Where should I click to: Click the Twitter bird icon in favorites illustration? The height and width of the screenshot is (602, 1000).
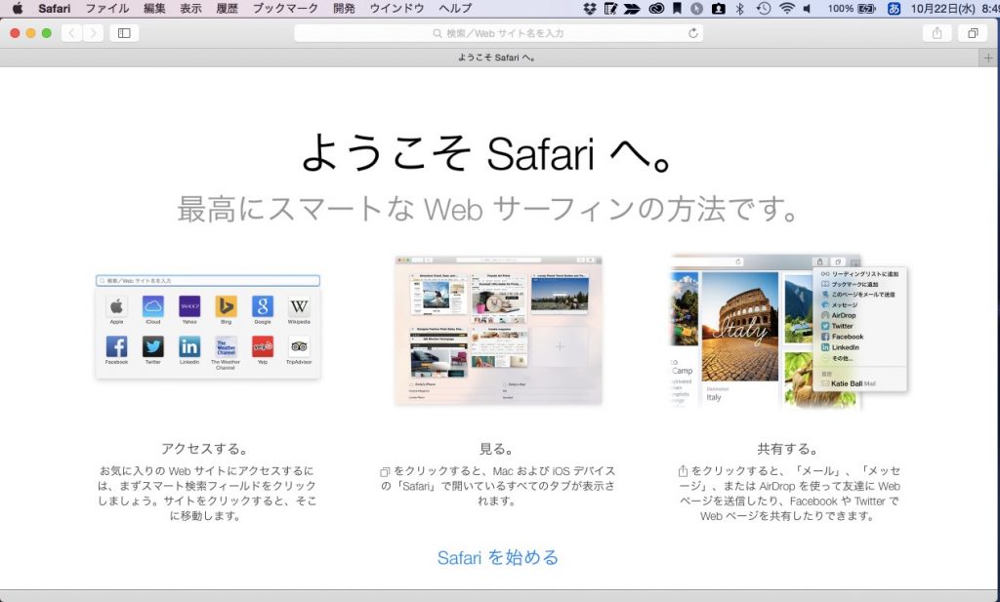(x=153, y=346)
